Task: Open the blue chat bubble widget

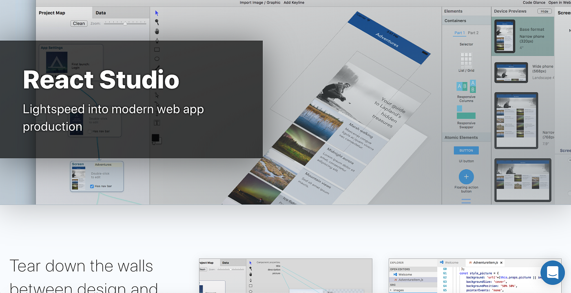Action: tap(552, 273)
